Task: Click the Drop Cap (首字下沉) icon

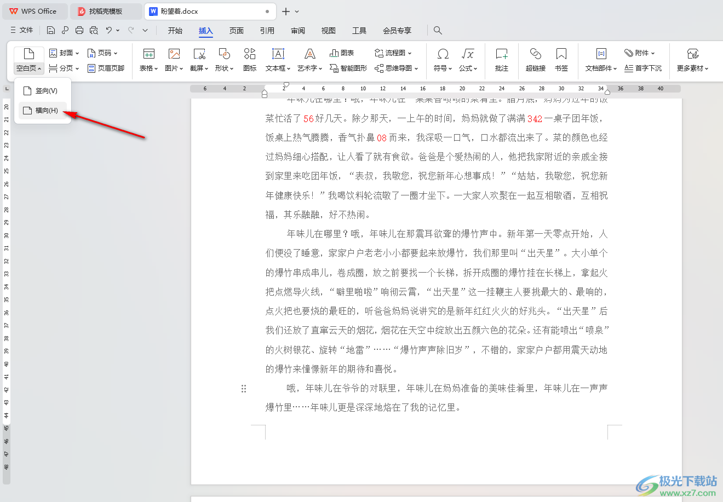Action: pos(643,68)
